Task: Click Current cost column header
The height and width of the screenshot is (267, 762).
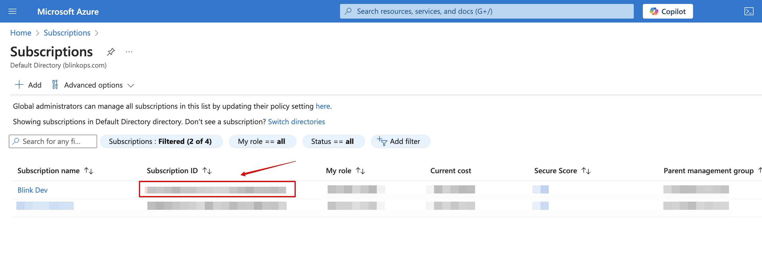Action: [450, 171]
